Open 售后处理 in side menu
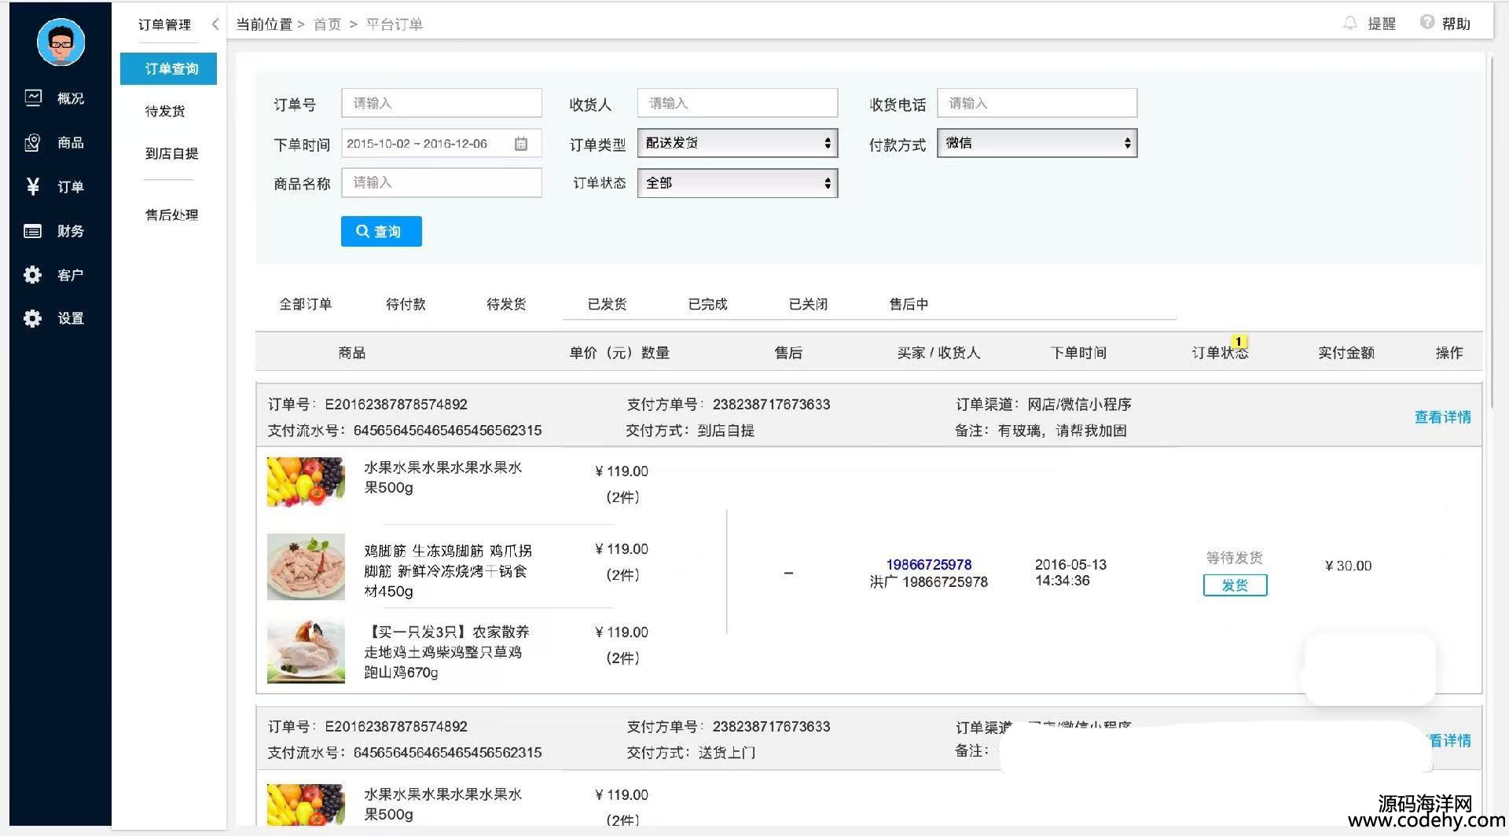This screenshot has width=1509, height=836. 171,214
